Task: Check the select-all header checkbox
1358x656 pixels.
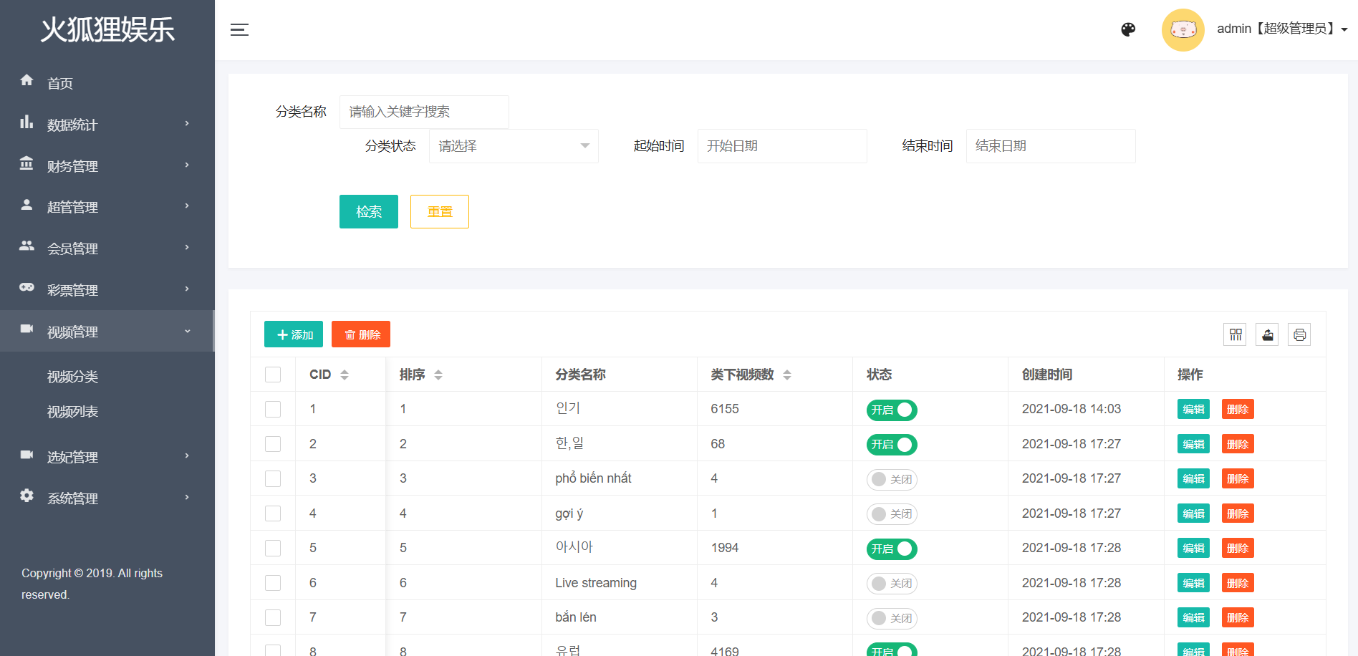Action: point(273,375)
